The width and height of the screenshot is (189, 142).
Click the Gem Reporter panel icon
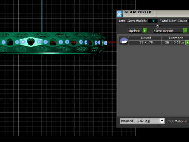[120, 14]
